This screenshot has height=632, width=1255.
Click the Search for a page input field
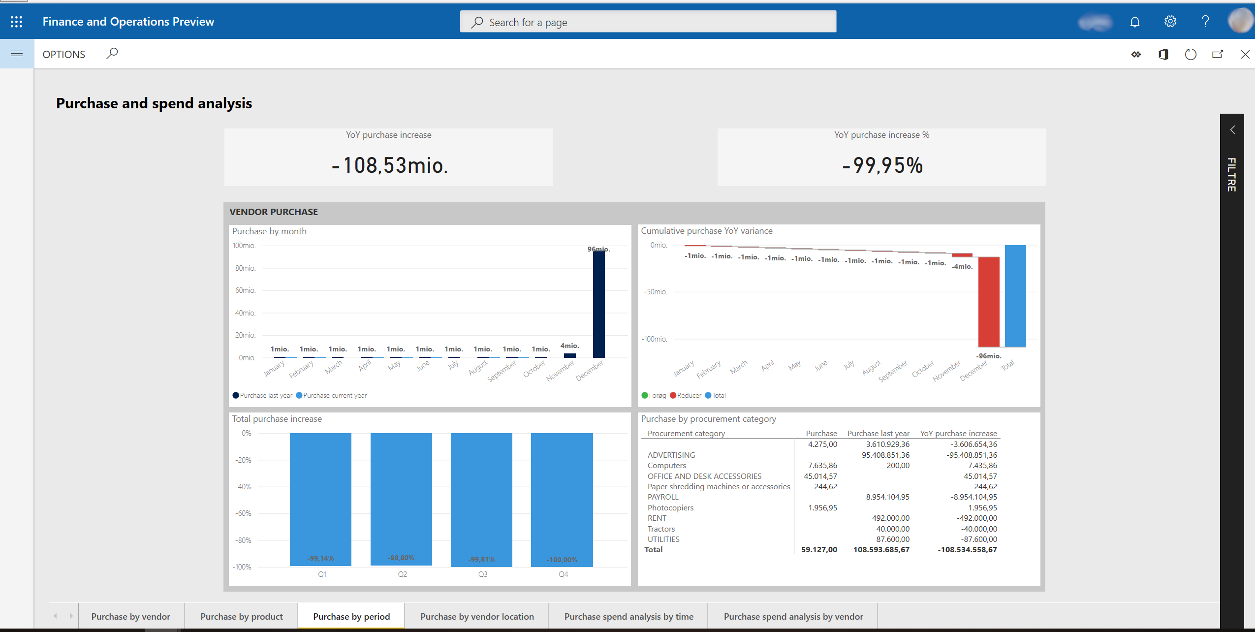[x=649, y=22]
